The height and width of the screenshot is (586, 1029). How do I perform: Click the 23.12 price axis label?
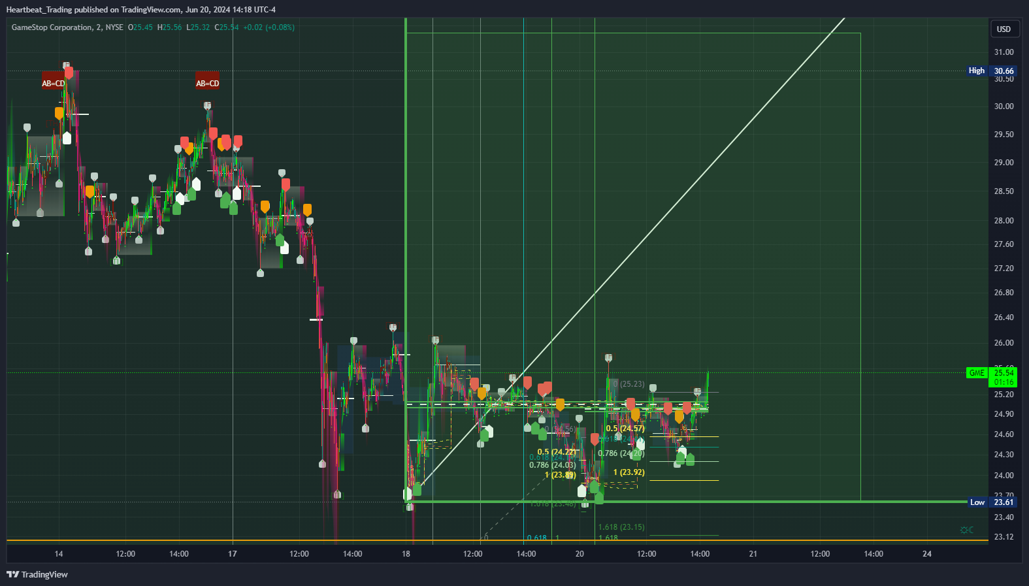pos(1004,537)
